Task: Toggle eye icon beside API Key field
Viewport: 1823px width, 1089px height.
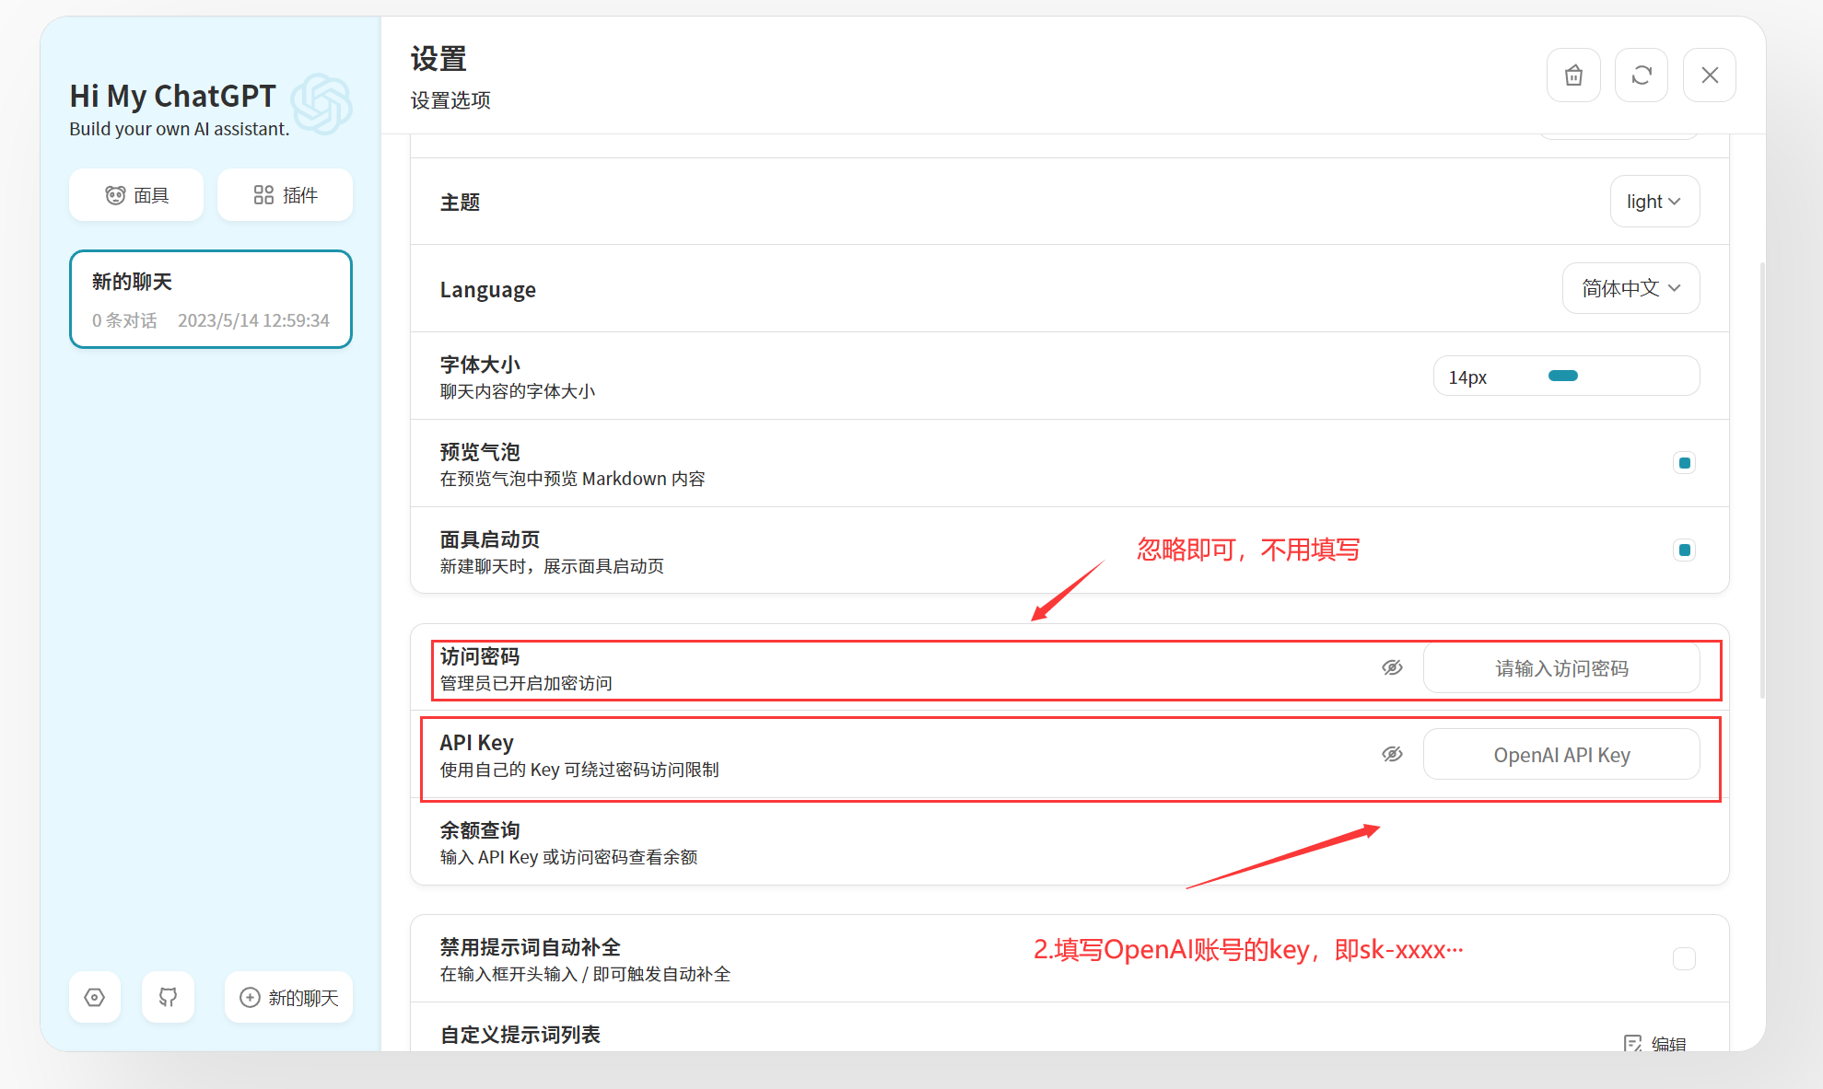Action: pyautogui.click(x=1392, y=754)
